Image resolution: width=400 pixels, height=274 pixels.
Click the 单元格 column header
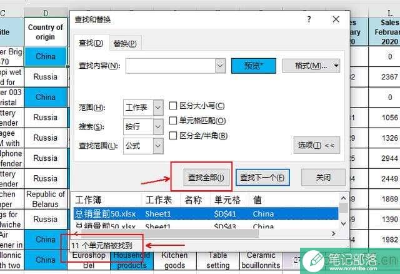pos(229,200)
